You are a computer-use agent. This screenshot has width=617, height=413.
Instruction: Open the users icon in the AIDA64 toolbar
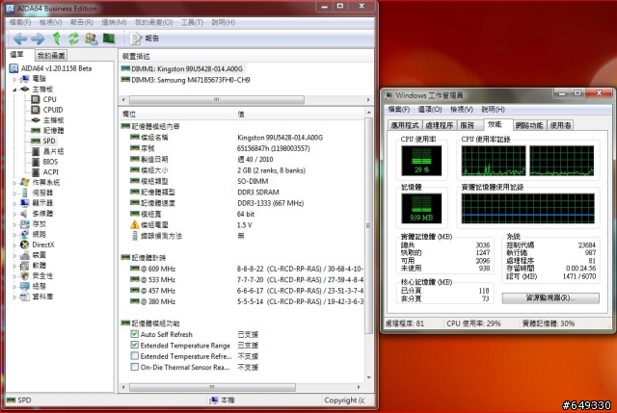pyautogui.click(x=92, y=39)
